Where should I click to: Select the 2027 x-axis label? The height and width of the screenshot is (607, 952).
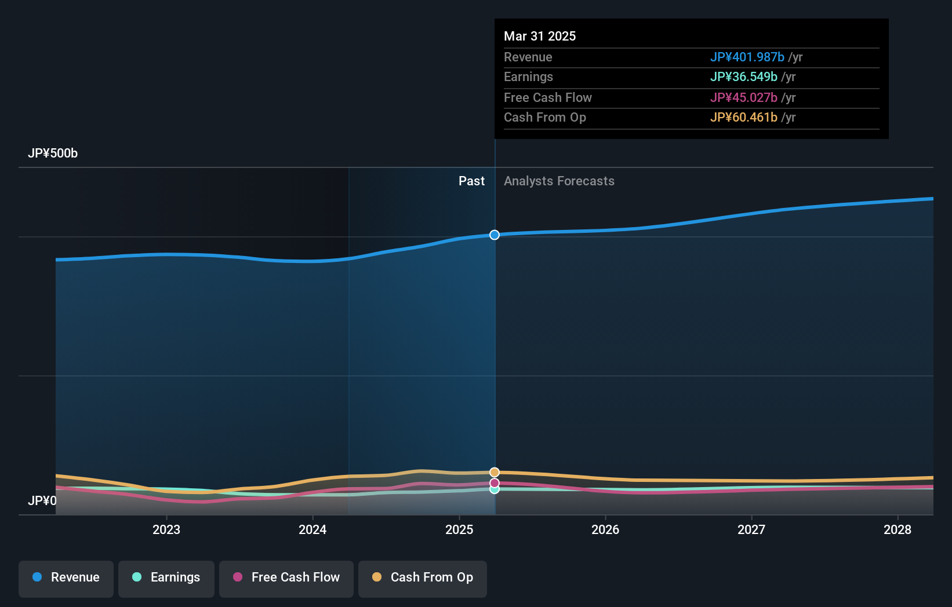tap(751, 529)
